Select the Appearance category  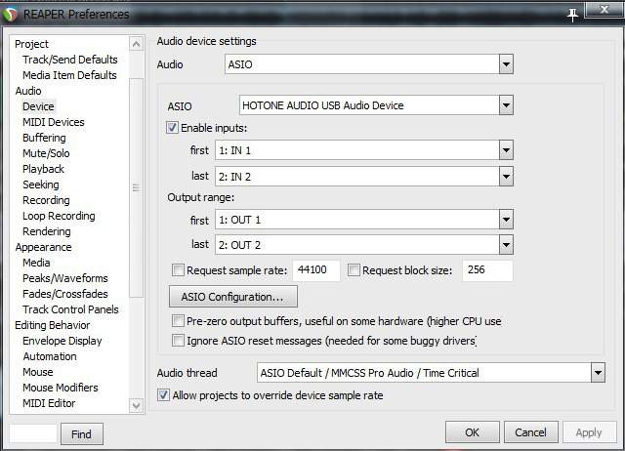tap(43, 247)
